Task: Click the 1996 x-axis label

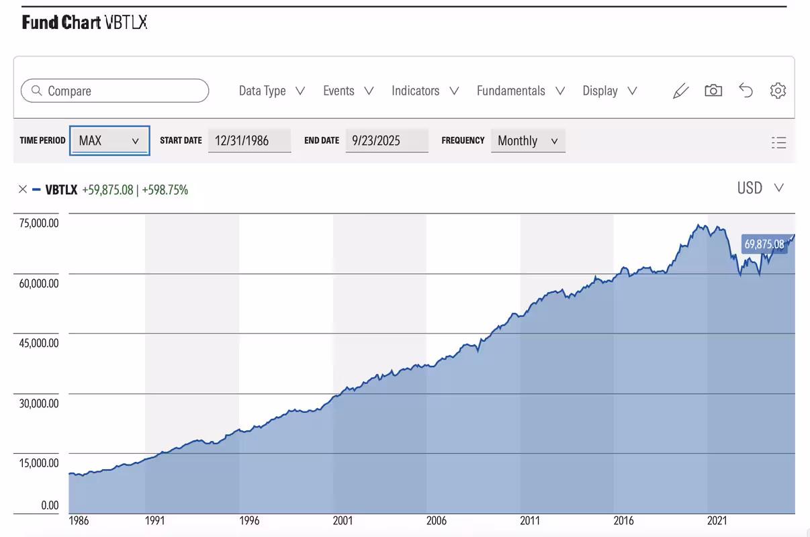Action: tap(249, 520)
